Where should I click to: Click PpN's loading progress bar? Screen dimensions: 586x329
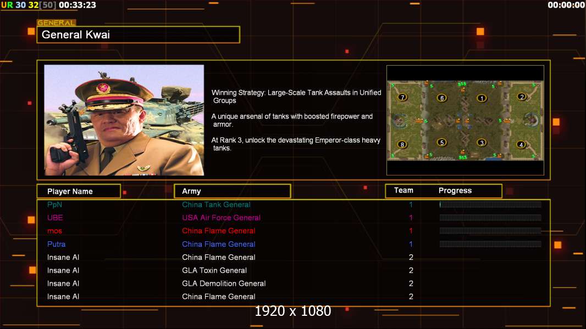[x=490, y=204]
